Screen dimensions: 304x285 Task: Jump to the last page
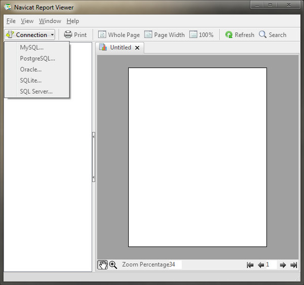(293, 265)
